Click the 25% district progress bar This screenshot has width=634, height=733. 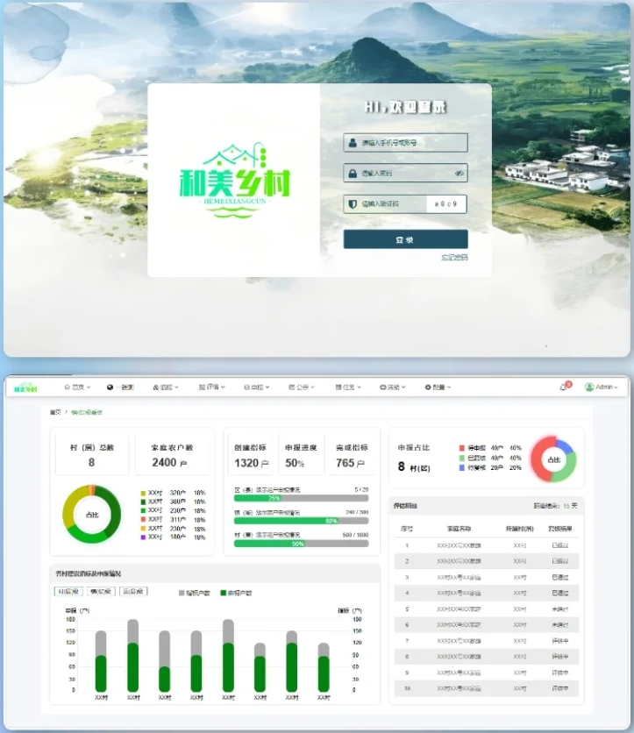[301, 498]
